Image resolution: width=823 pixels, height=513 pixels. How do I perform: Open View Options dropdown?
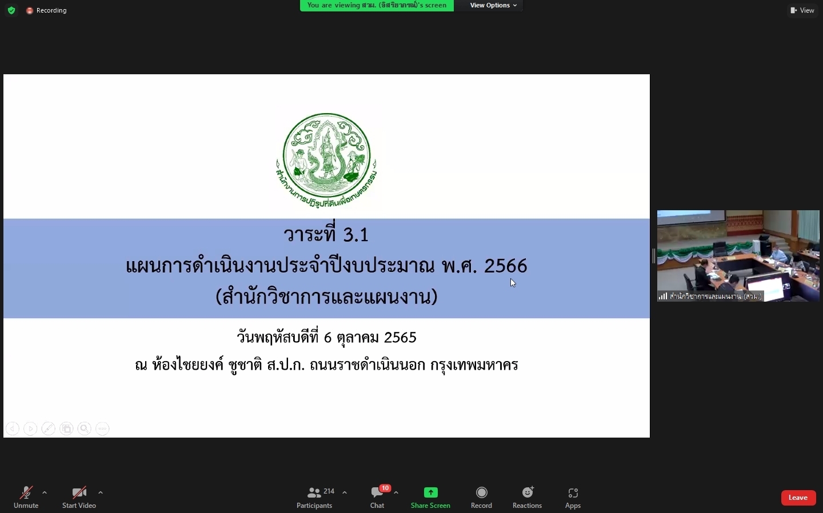click(494, 5)
